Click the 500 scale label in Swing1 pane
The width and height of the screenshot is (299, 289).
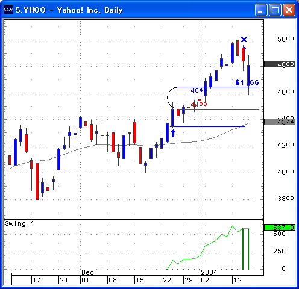click(x=279, y=234)
